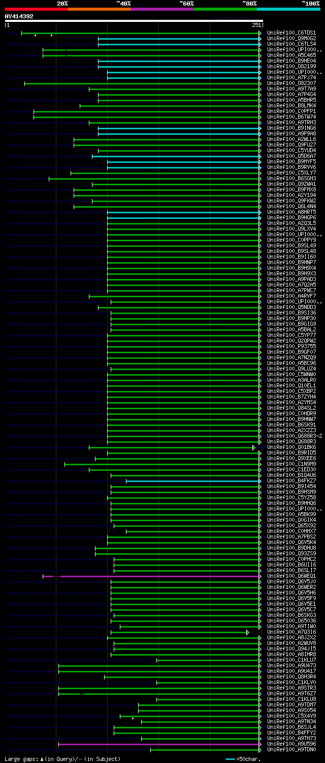Screen dimensions: 325x763
Task: Click the red 20% identity legend segment
Action: click(36, 9)
